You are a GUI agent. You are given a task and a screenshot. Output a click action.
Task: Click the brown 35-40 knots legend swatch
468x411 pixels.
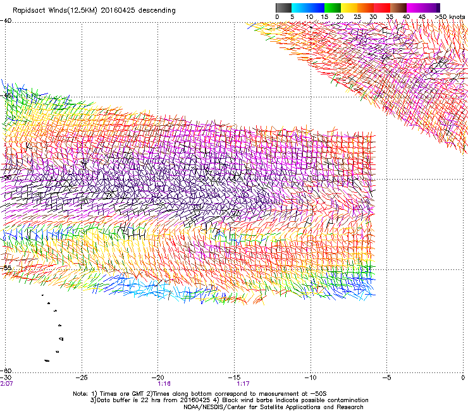(398, 8)
